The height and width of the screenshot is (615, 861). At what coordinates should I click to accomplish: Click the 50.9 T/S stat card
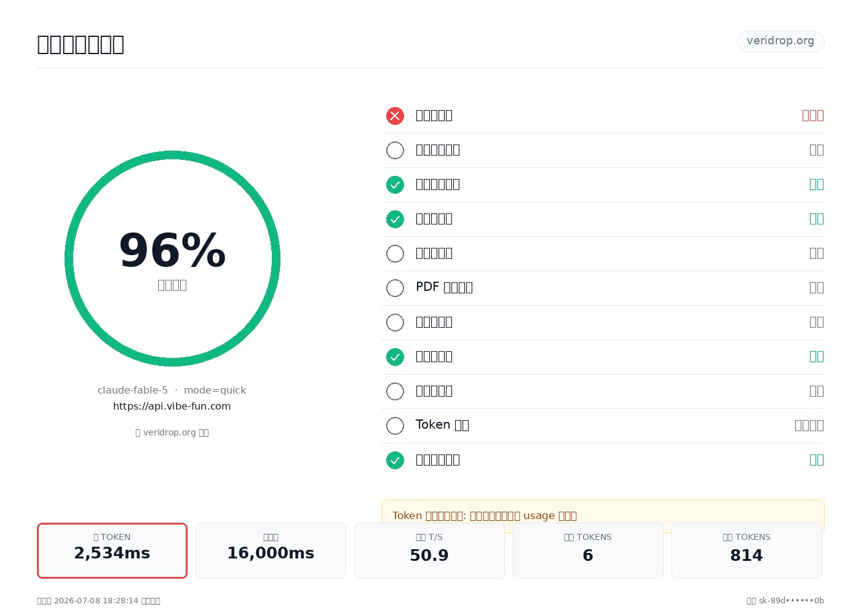click(x=429, y=550)
